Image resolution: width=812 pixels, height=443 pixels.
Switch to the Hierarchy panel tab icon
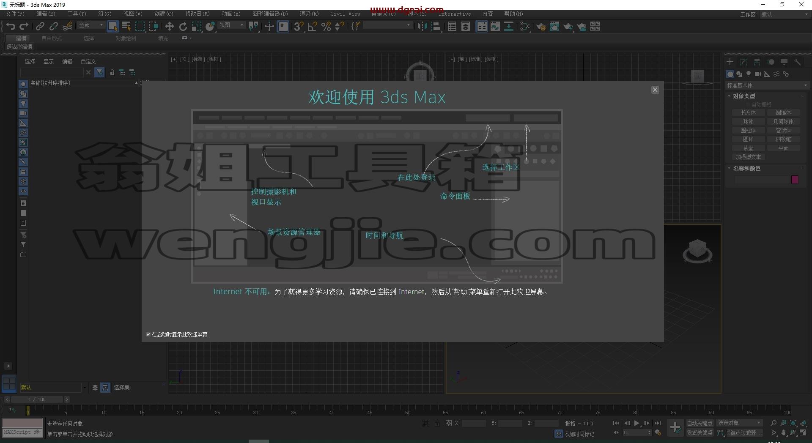click(x=757, y=62)
